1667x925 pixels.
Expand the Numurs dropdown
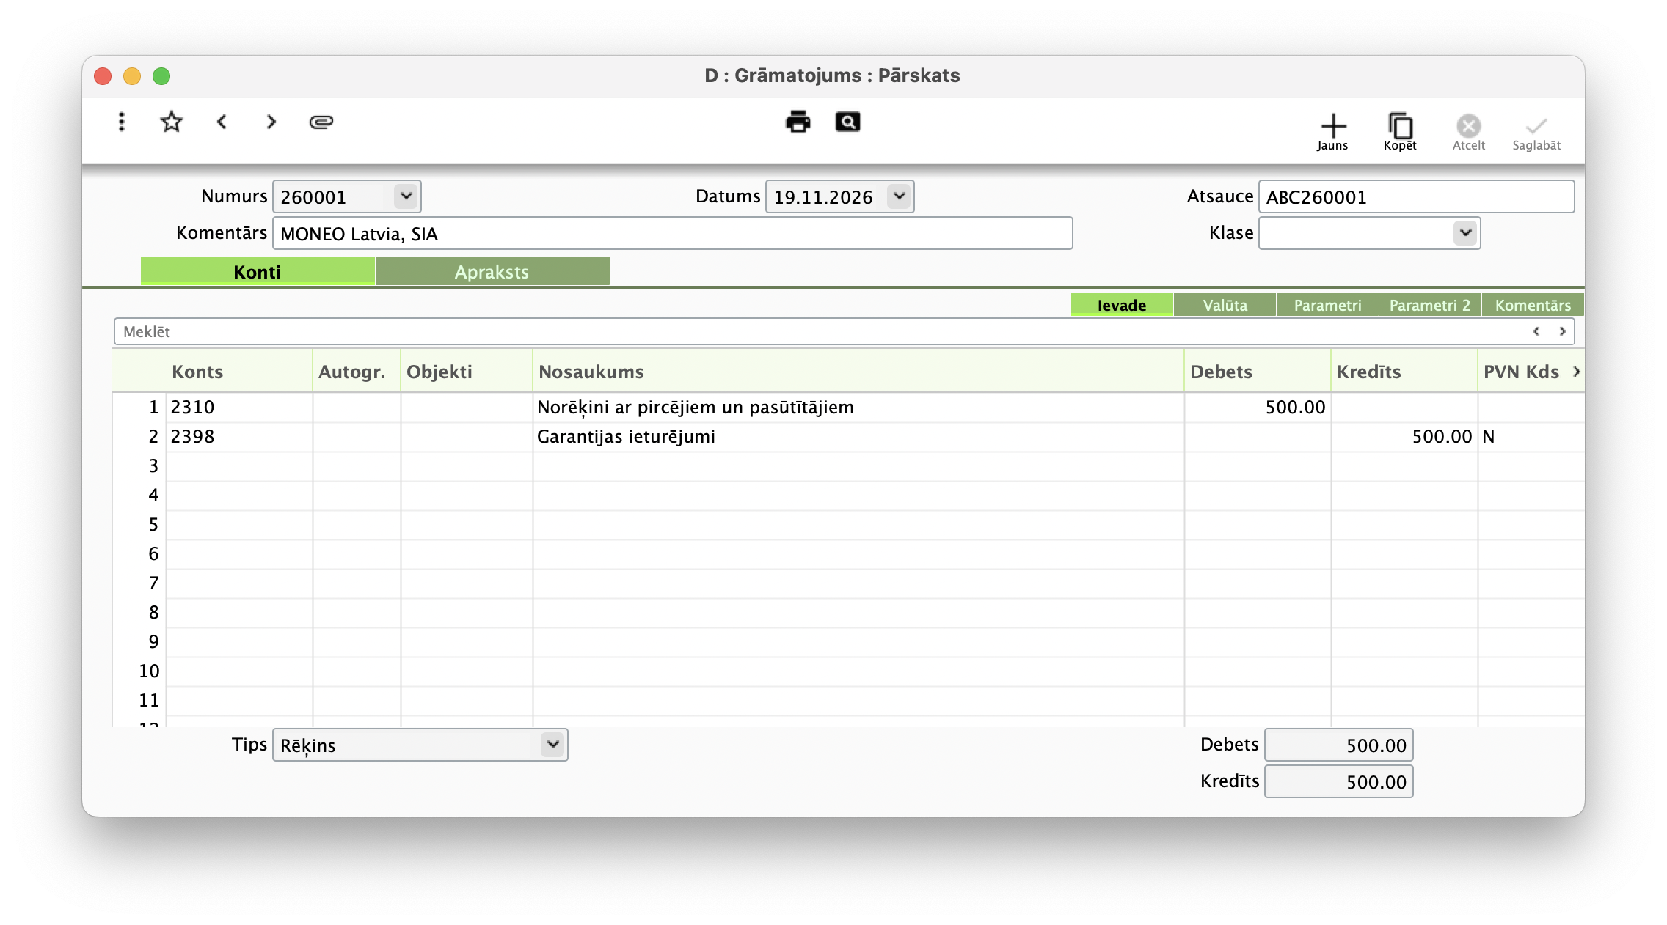pos(406,196)
